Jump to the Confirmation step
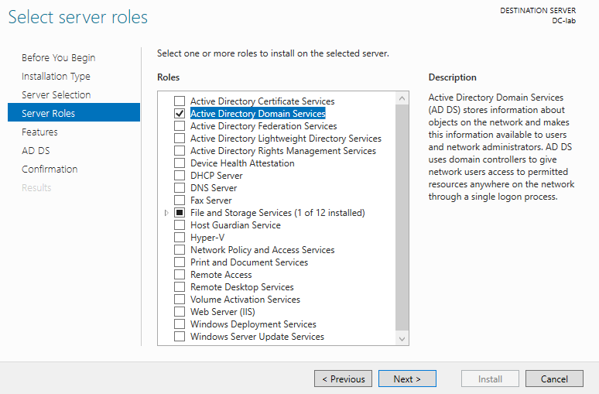Image resolution: width=599 pixels, height=394 pixels. tap(50, 170)
